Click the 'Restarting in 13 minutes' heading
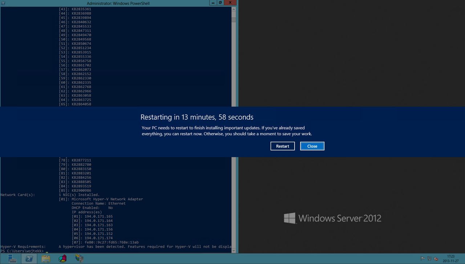The width and height of the screenshot is (465, 264). [x=197, y=117]
